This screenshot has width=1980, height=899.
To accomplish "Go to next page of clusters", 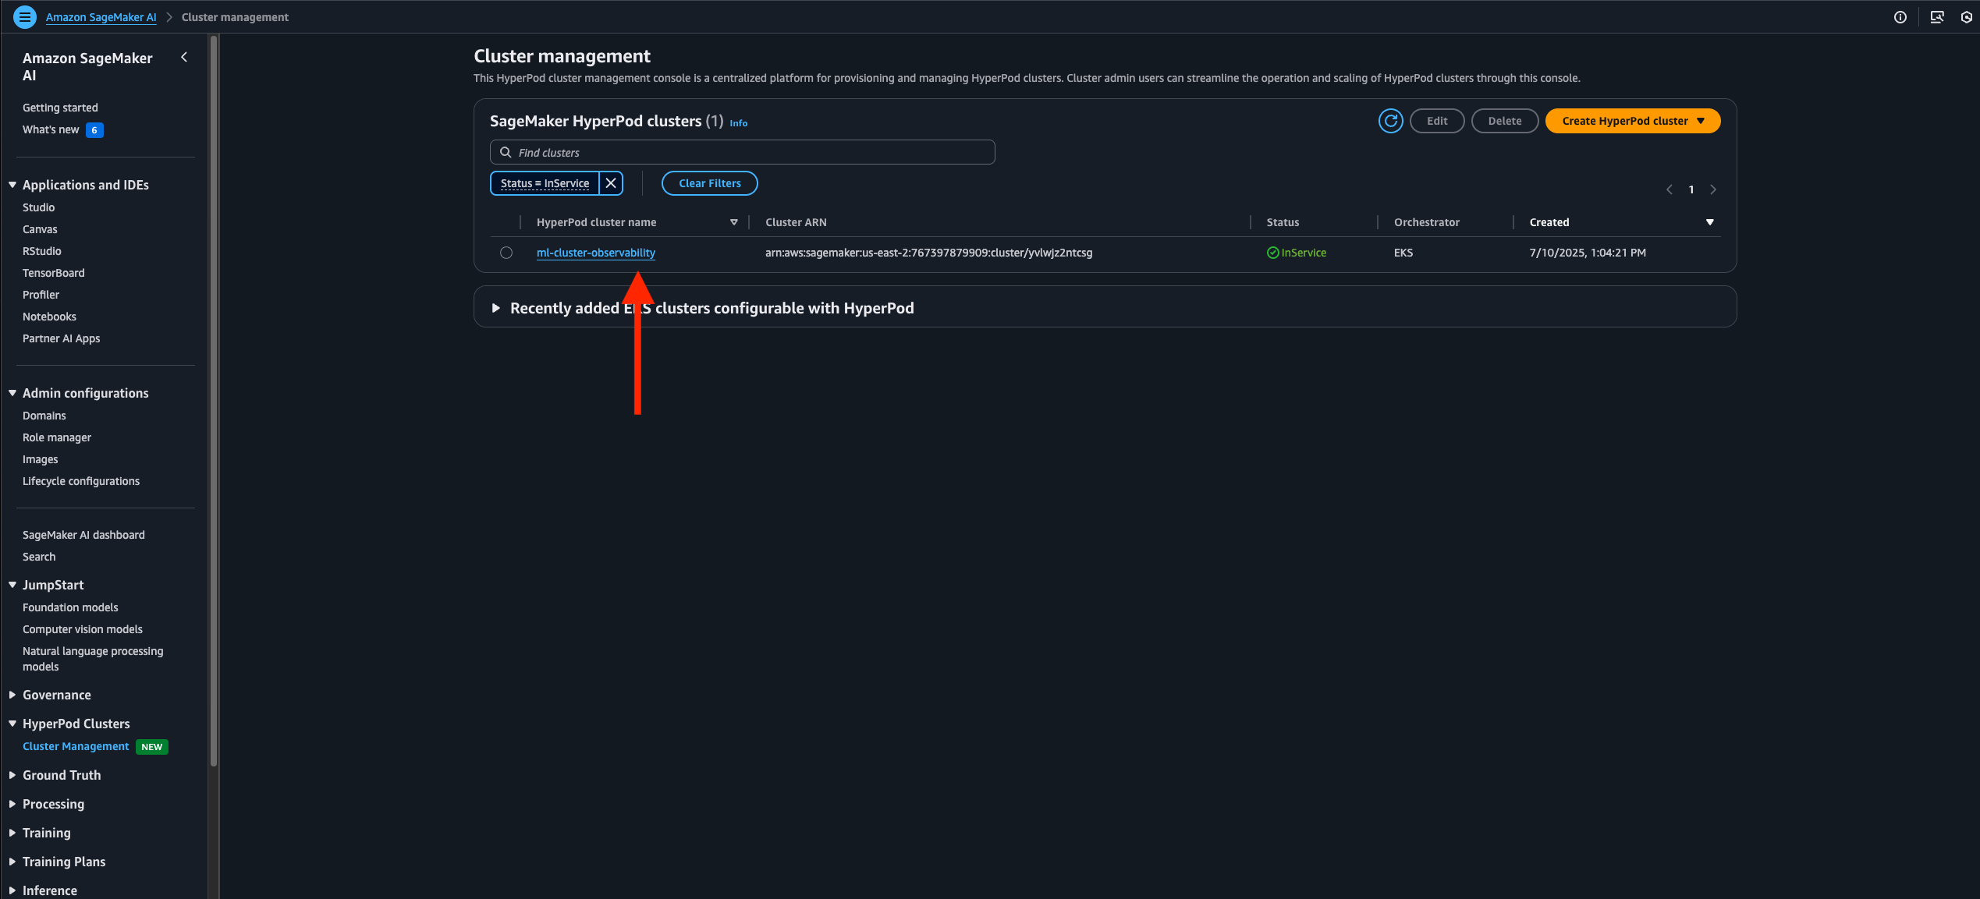I will [x=1713, y=189].
